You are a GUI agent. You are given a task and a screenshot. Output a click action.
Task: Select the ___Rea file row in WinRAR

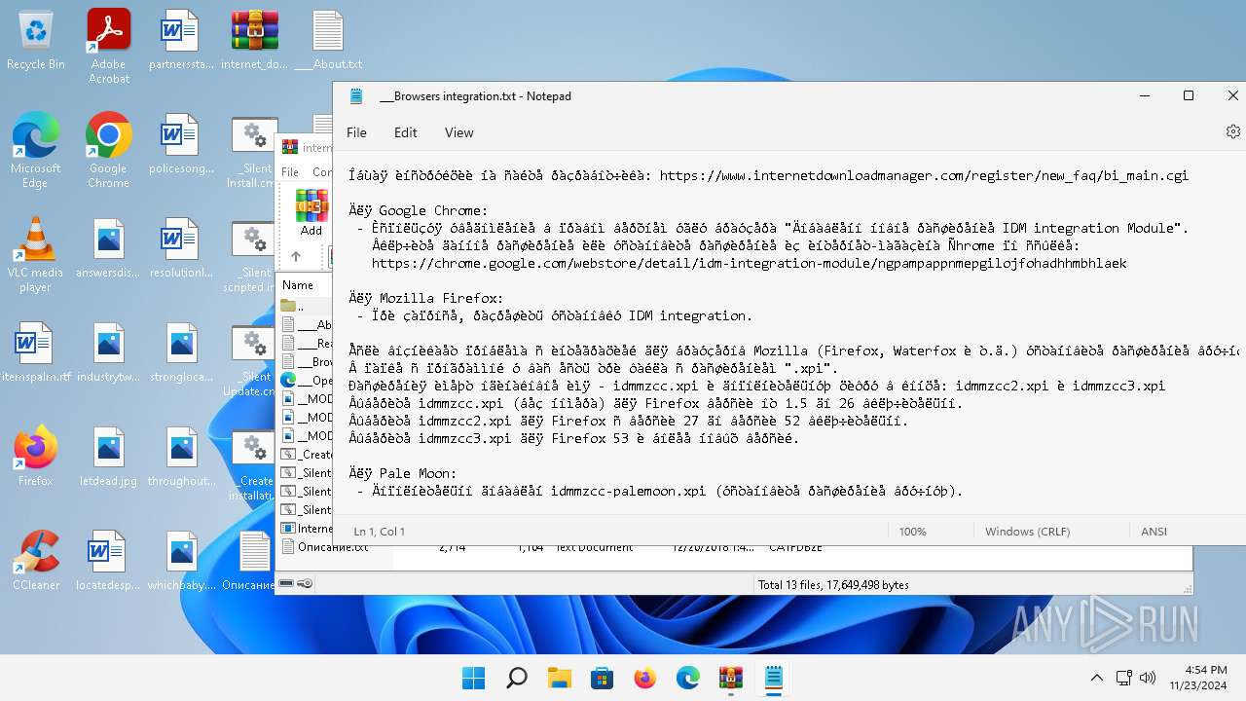click(x=306, y=343)
